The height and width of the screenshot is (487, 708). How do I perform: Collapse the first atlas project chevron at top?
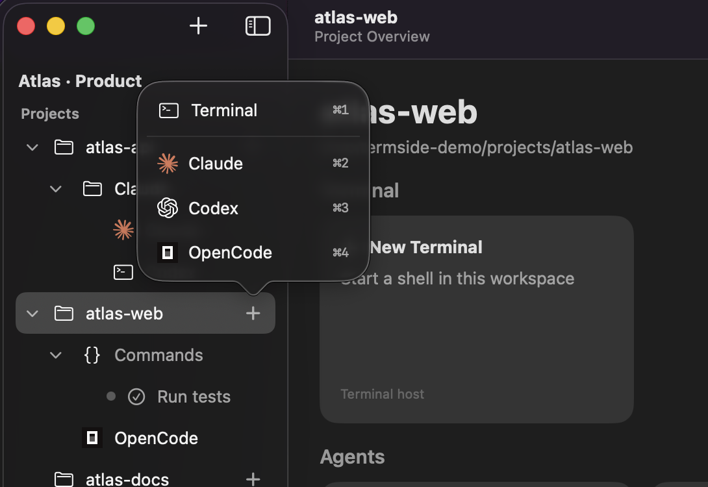(32, 147)
